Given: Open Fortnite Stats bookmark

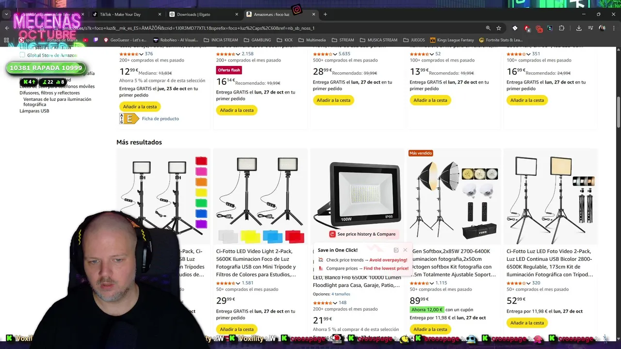Looking at the screenshot, I should point(501,40).
